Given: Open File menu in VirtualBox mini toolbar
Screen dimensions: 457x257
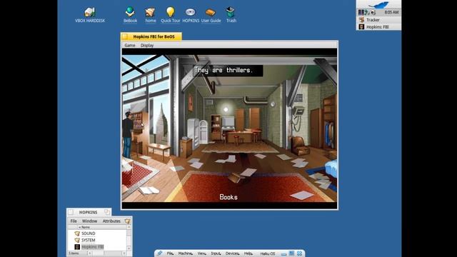Looking at the screenshot, I should click(x=170, y=253).
